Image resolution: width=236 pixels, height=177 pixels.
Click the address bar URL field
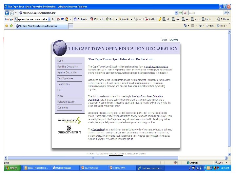click(x=97, y=13)
